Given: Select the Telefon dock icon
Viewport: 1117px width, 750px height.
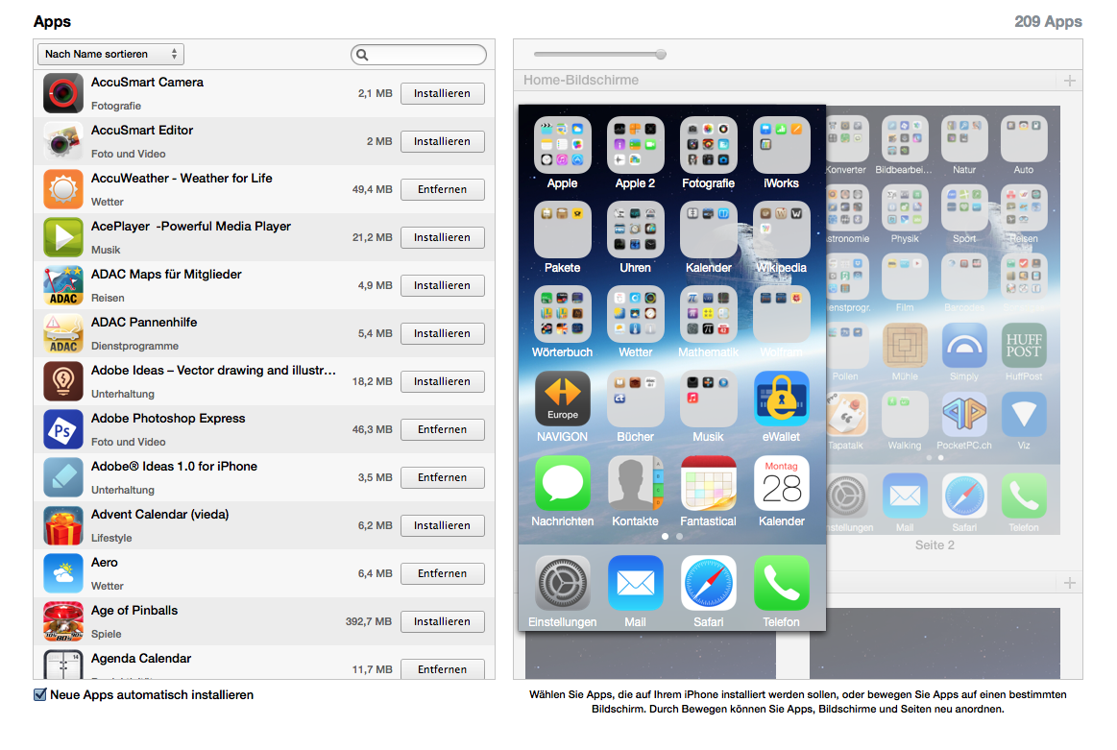Looking at the screenshot, I should (781, 582).
